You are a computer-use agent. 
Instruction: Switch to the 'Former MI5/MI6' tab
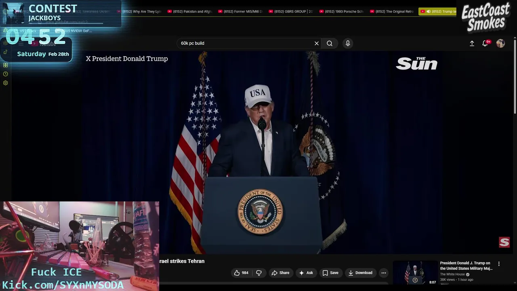point(240,11)
